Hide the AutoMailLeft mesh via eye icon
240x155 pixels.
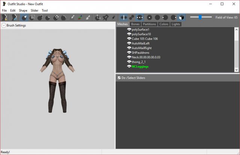[x=129, y=43]
